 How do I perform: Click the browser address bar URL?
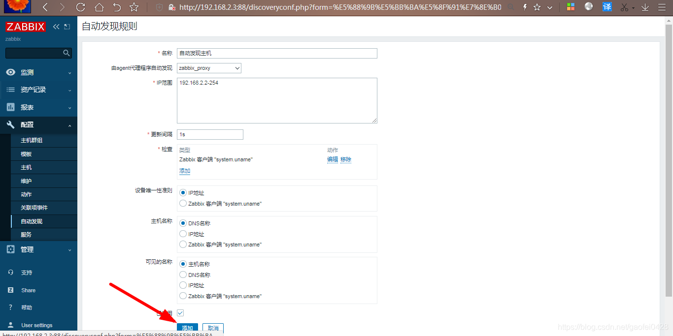(x=340, y=7)
